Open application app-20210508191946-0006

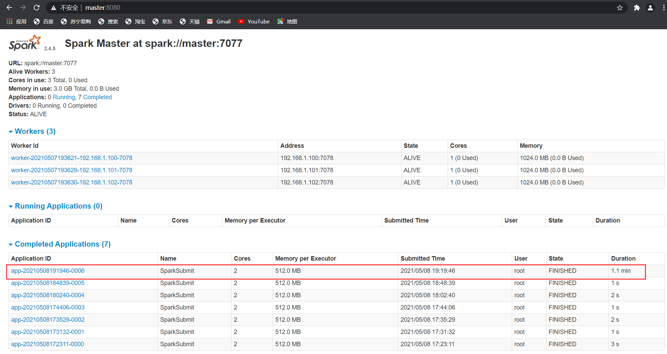48,271
